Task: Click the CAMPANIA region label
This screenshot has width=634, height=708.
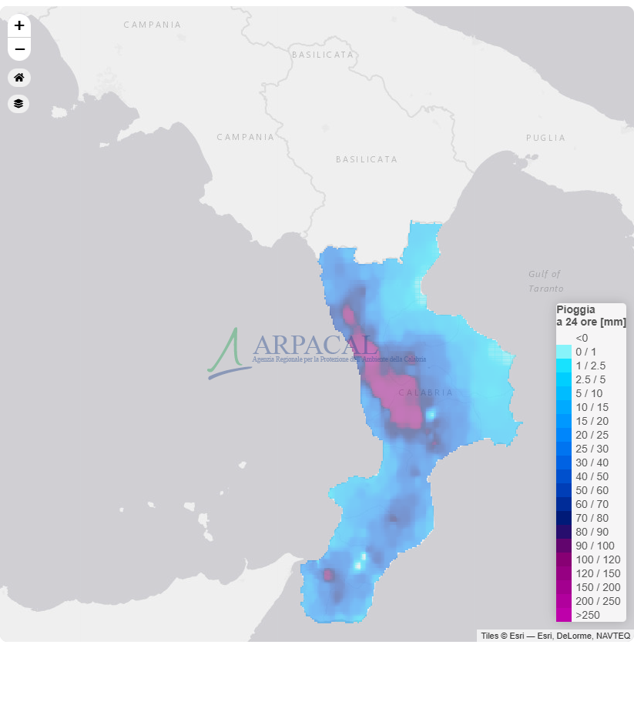Action: pos(246,137)
